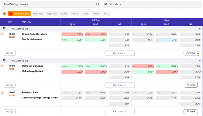This screenshot has height=116, width=203.
Task: Click the search magnifier icon
Action: (x=97, y=4)
